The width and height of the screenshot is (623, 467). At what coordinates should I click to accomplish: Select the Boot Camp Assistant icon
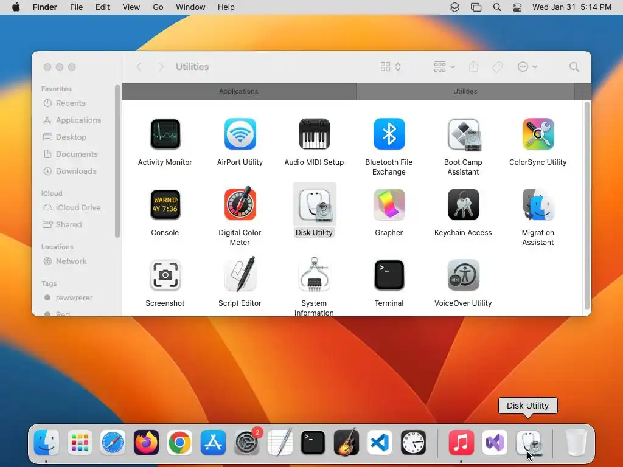463,134
